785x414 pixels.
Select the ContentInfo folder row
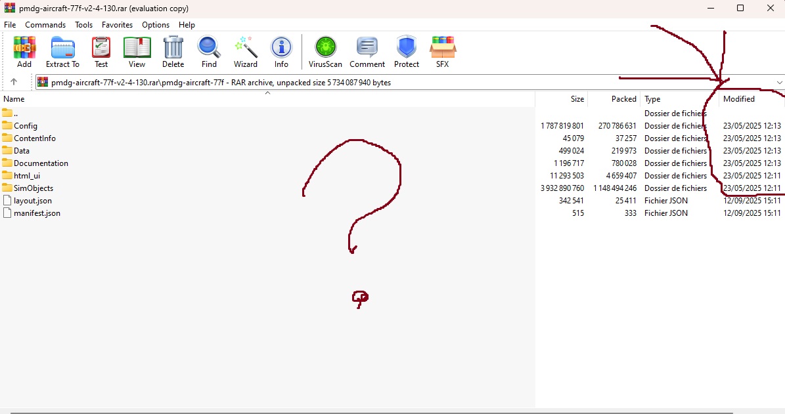[393, 138]
